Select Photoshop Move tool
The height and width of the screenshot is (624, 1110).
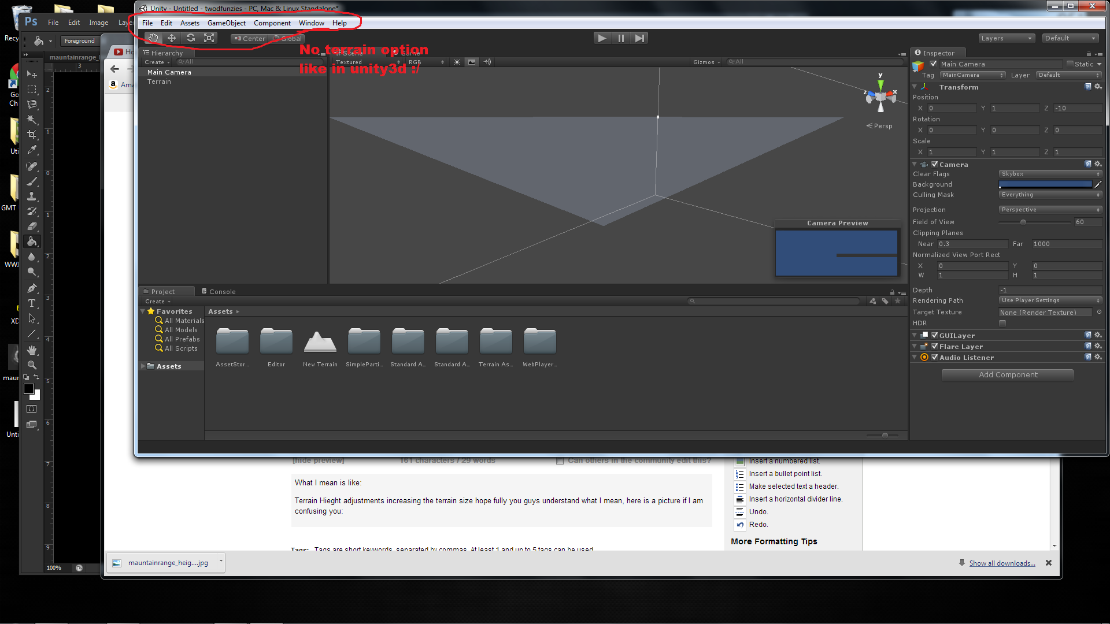click(x=32, y=75)
